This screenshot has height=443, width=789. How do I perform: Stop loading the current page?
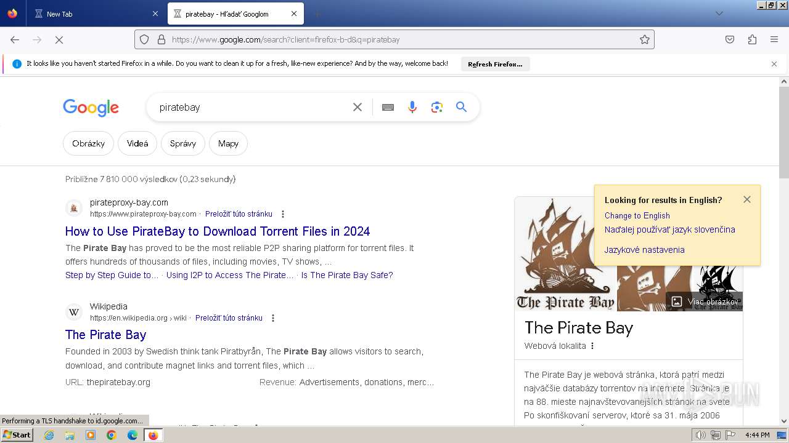tap(59, 39)
